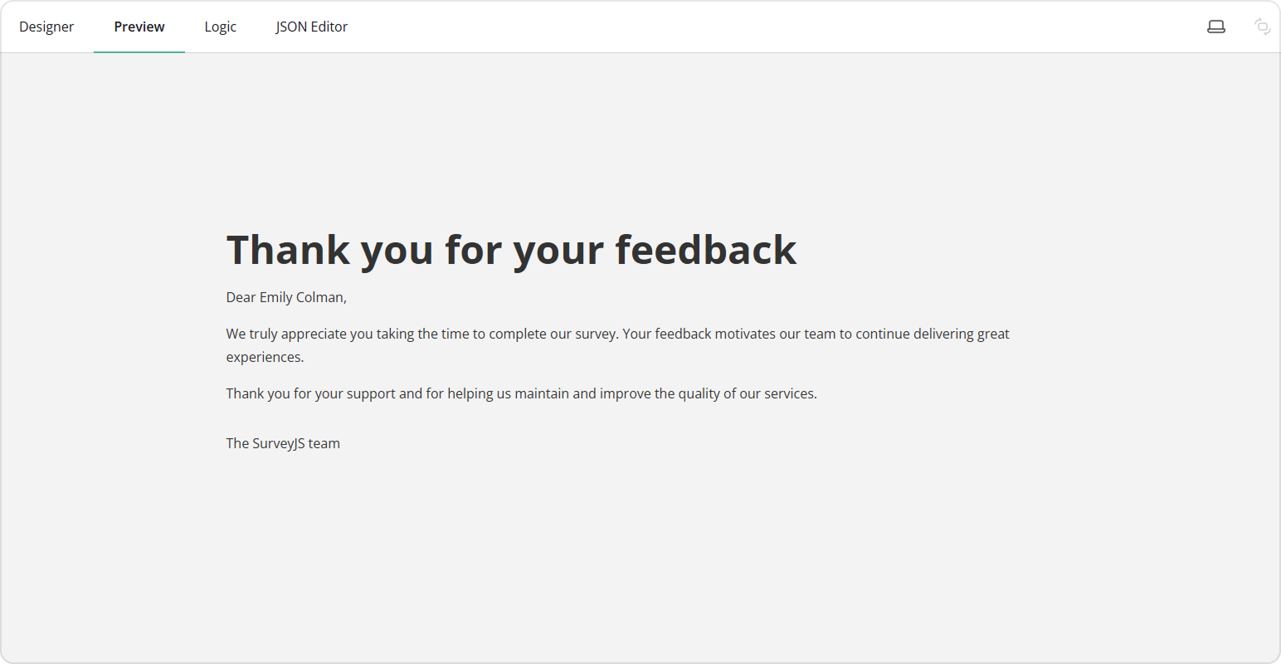Select the 'Dear Emily Colman' greeting text
The image size is (1281, 664).
click(x=285, y=296)
